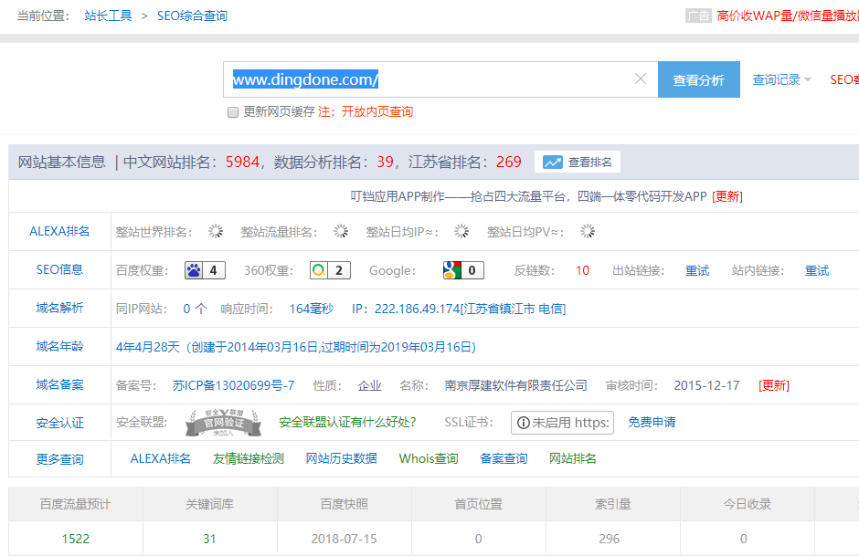859x556 pixels.
Task: Open the 域名备案 row header
Action: 59,384
